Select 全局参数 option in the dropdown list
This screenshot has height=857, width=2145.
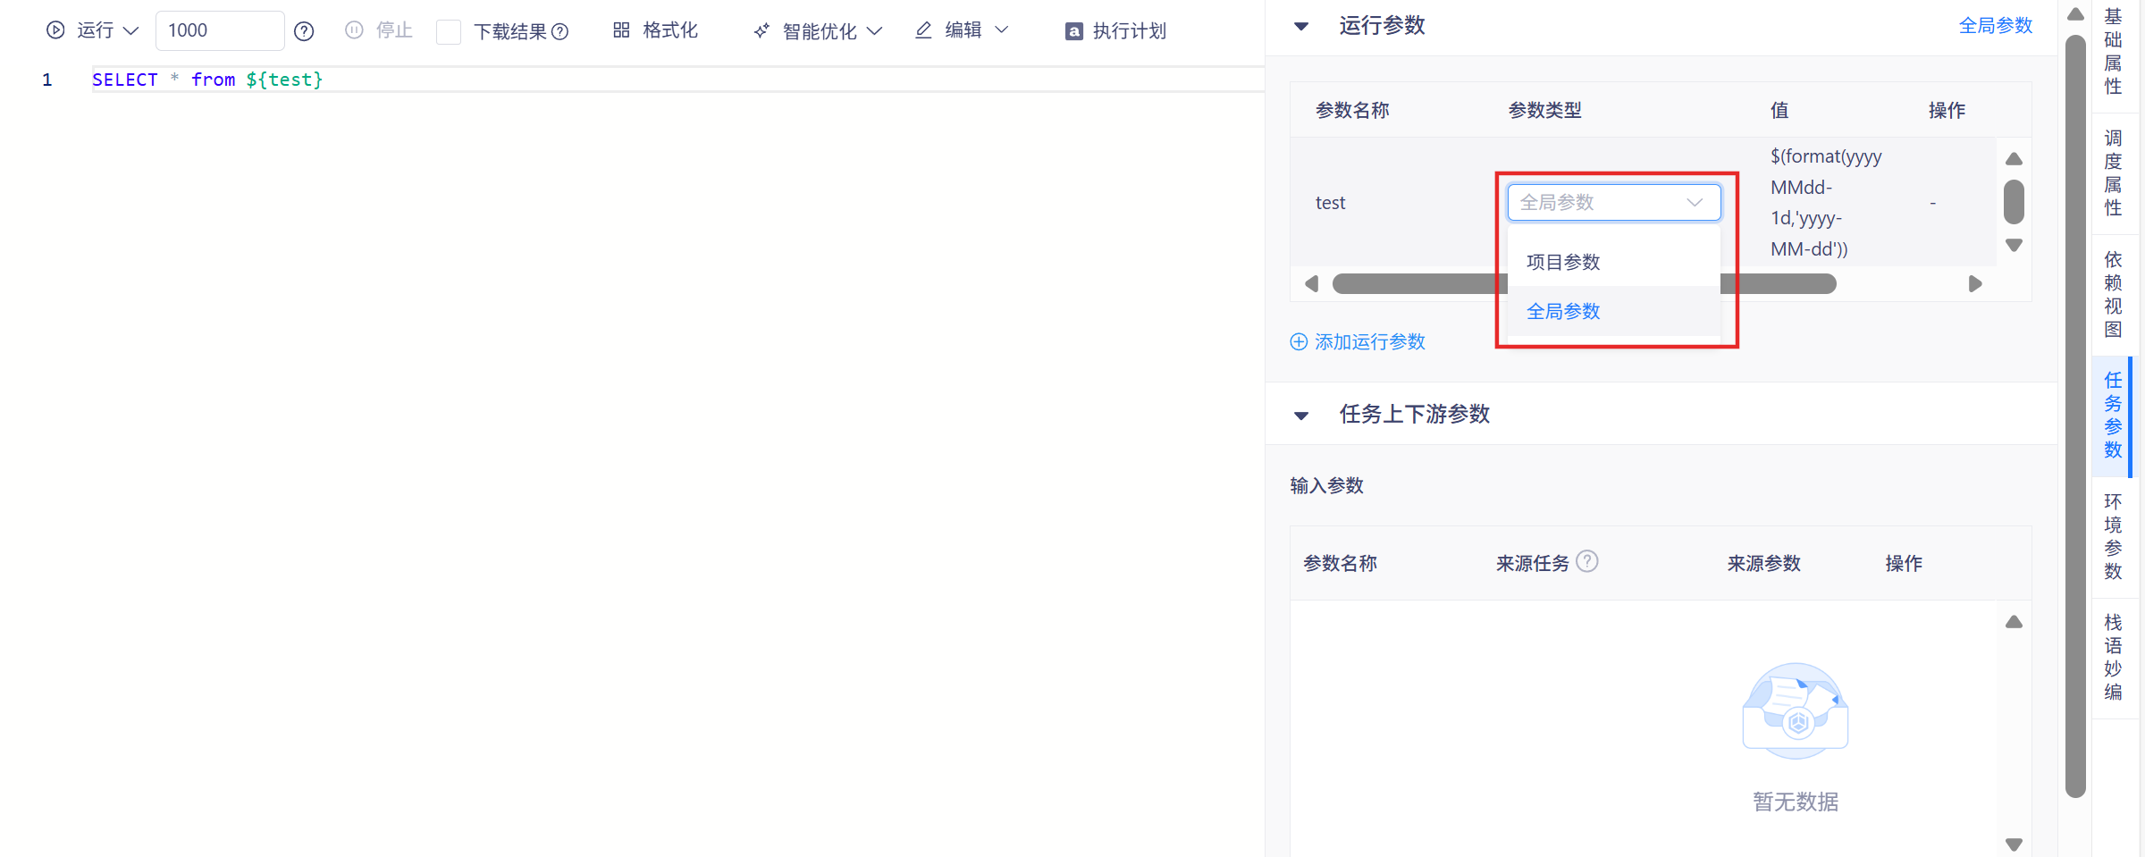click(1614, 311)
